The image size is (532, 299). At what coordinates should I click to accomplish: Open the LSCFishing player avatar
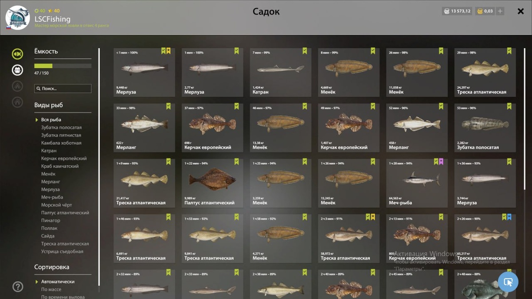17,18
